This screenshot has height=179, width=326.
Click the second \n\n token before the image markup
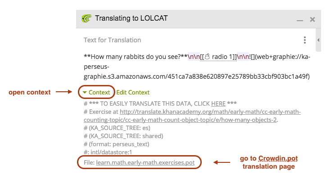(243, 57)
